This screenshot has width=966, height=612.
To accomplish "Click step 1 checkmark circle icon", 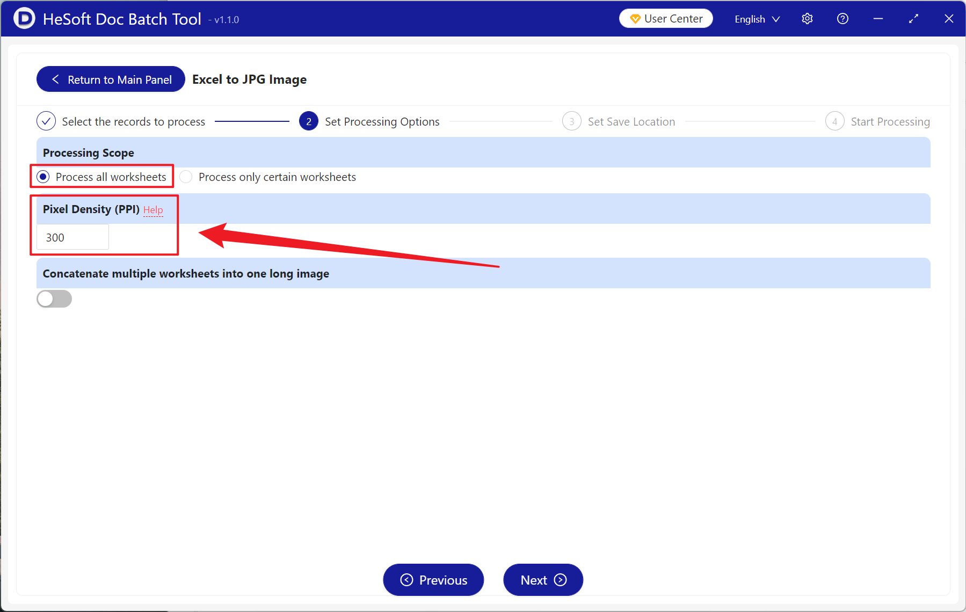I will (46, 121).
